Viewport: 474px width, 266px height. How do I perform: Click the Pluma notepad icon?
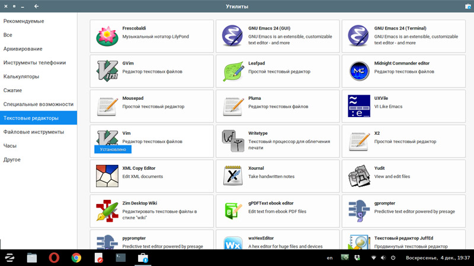click(x=233, y=106)
